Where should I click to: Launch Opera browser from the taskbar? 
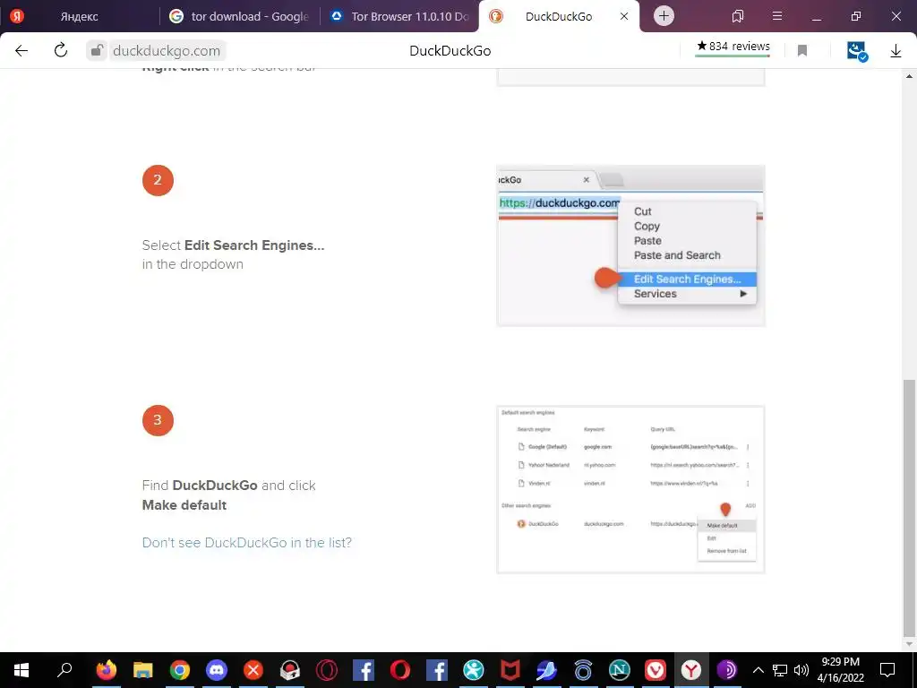point(400,670)
